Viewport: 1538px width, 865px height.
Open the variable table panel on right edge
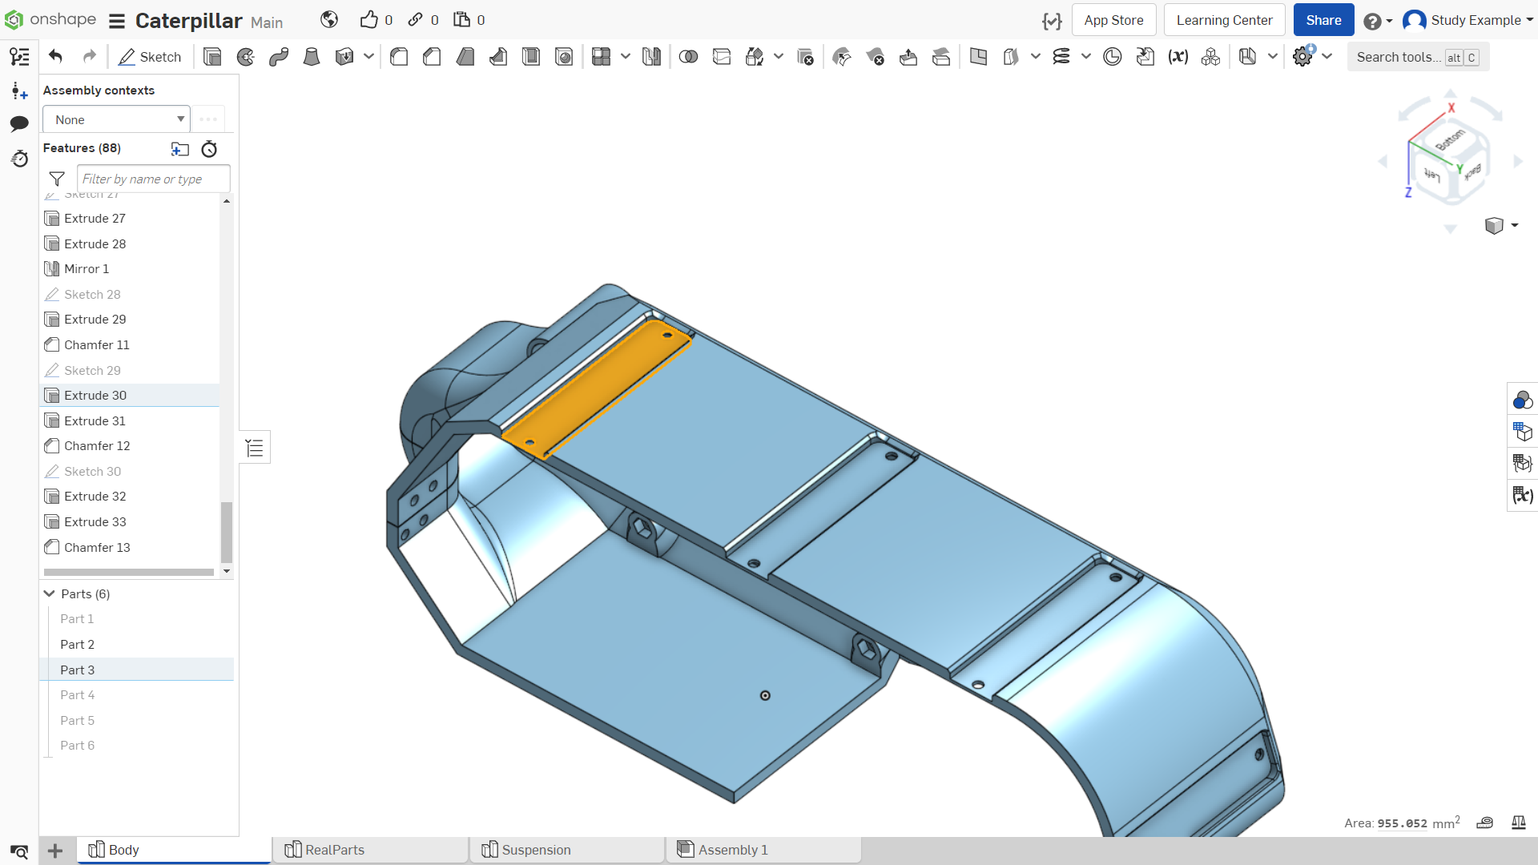tap(1523, 495)
